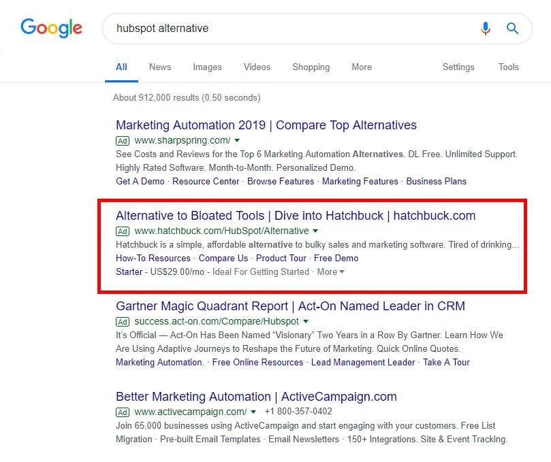Click the Compare Us sitelink
551x462 pixels.
pyautogui.click(x=223, y=259)
